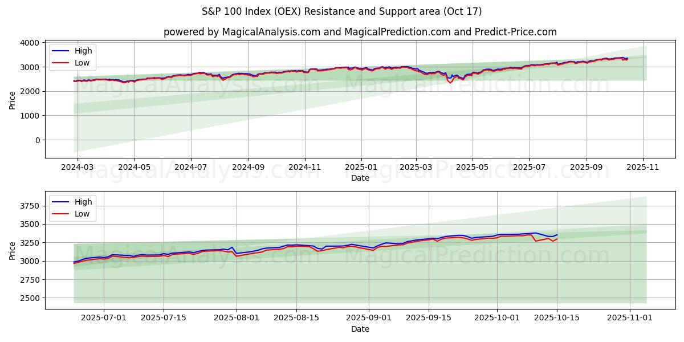This screenshot has width=684, height=342.
Task: Click the 'Low' legend label in the bottom chart
Action: tap(82, 214)
